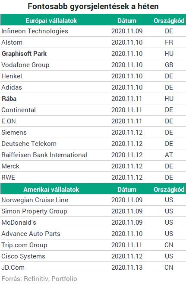186x284 pixels.
Task: Select the JD.Com date 2020.11.13
Action: click(127, 268)
